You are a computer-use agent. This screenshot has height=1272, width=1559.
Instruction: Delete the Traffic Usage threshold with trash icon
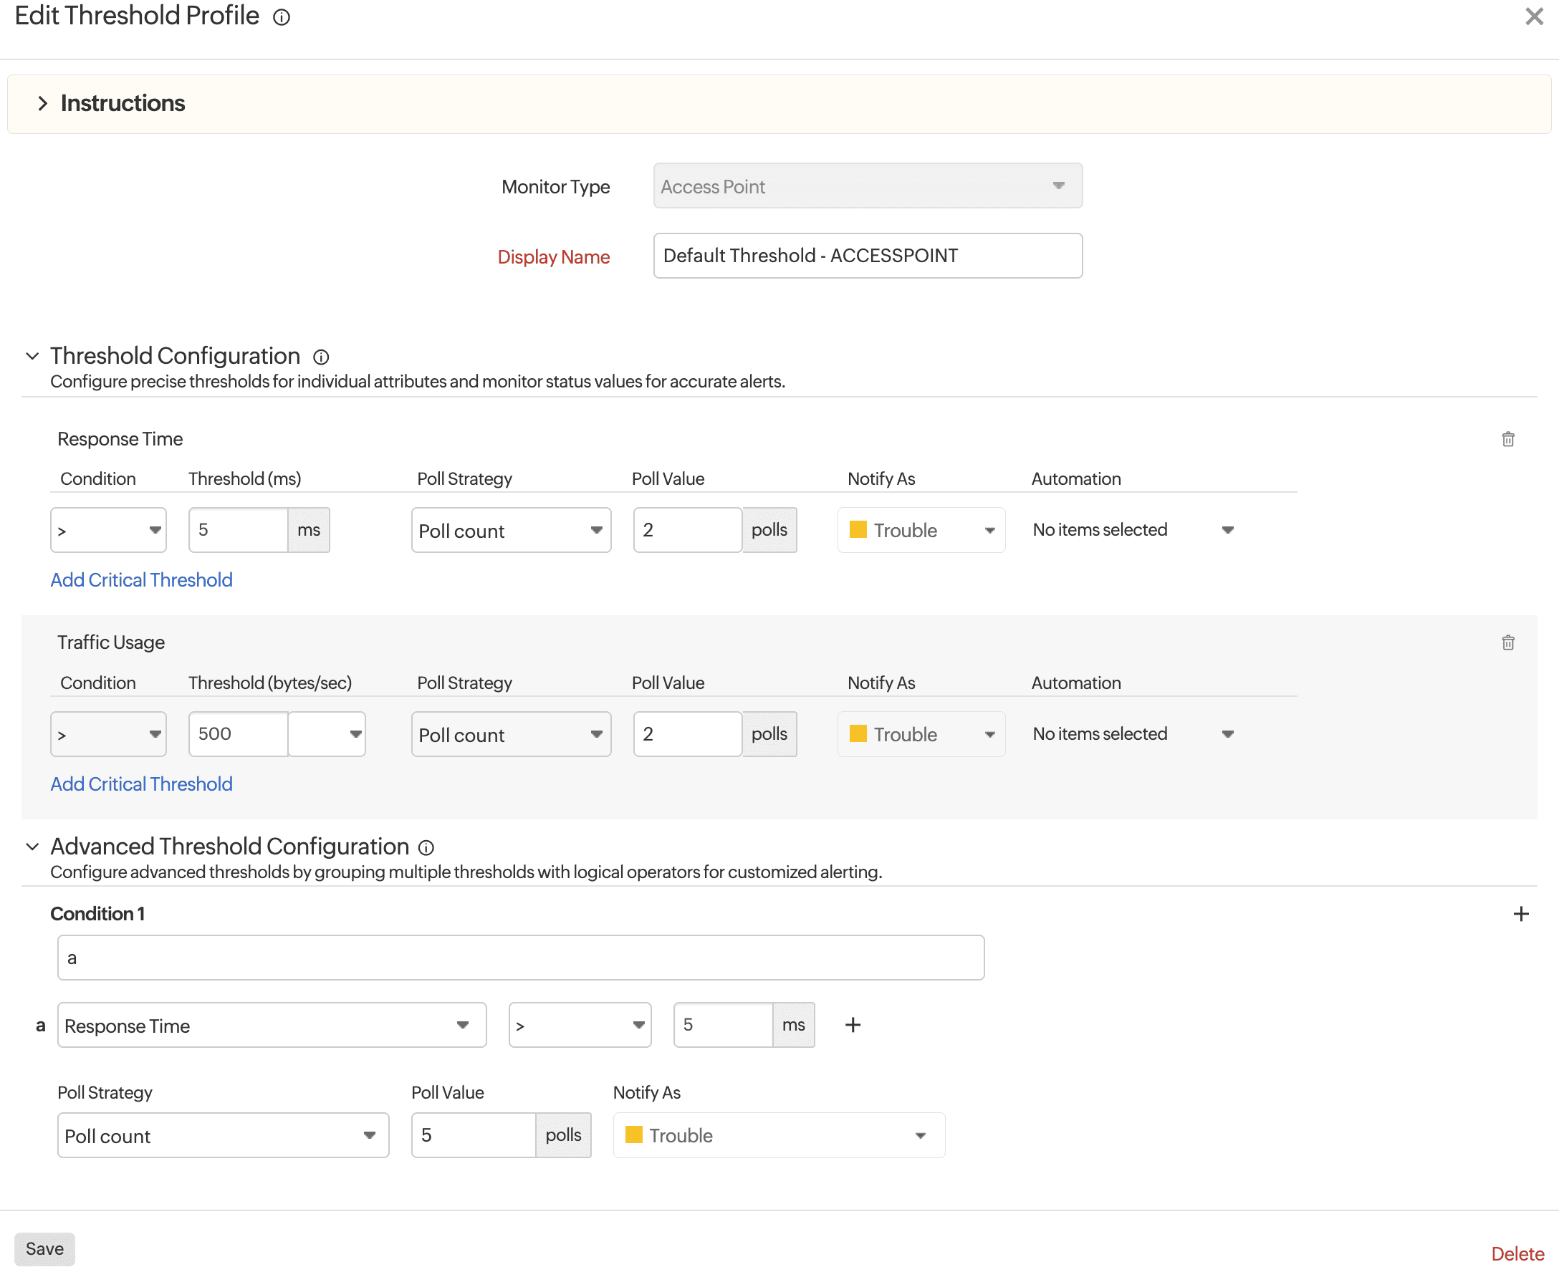[1507, 642]
